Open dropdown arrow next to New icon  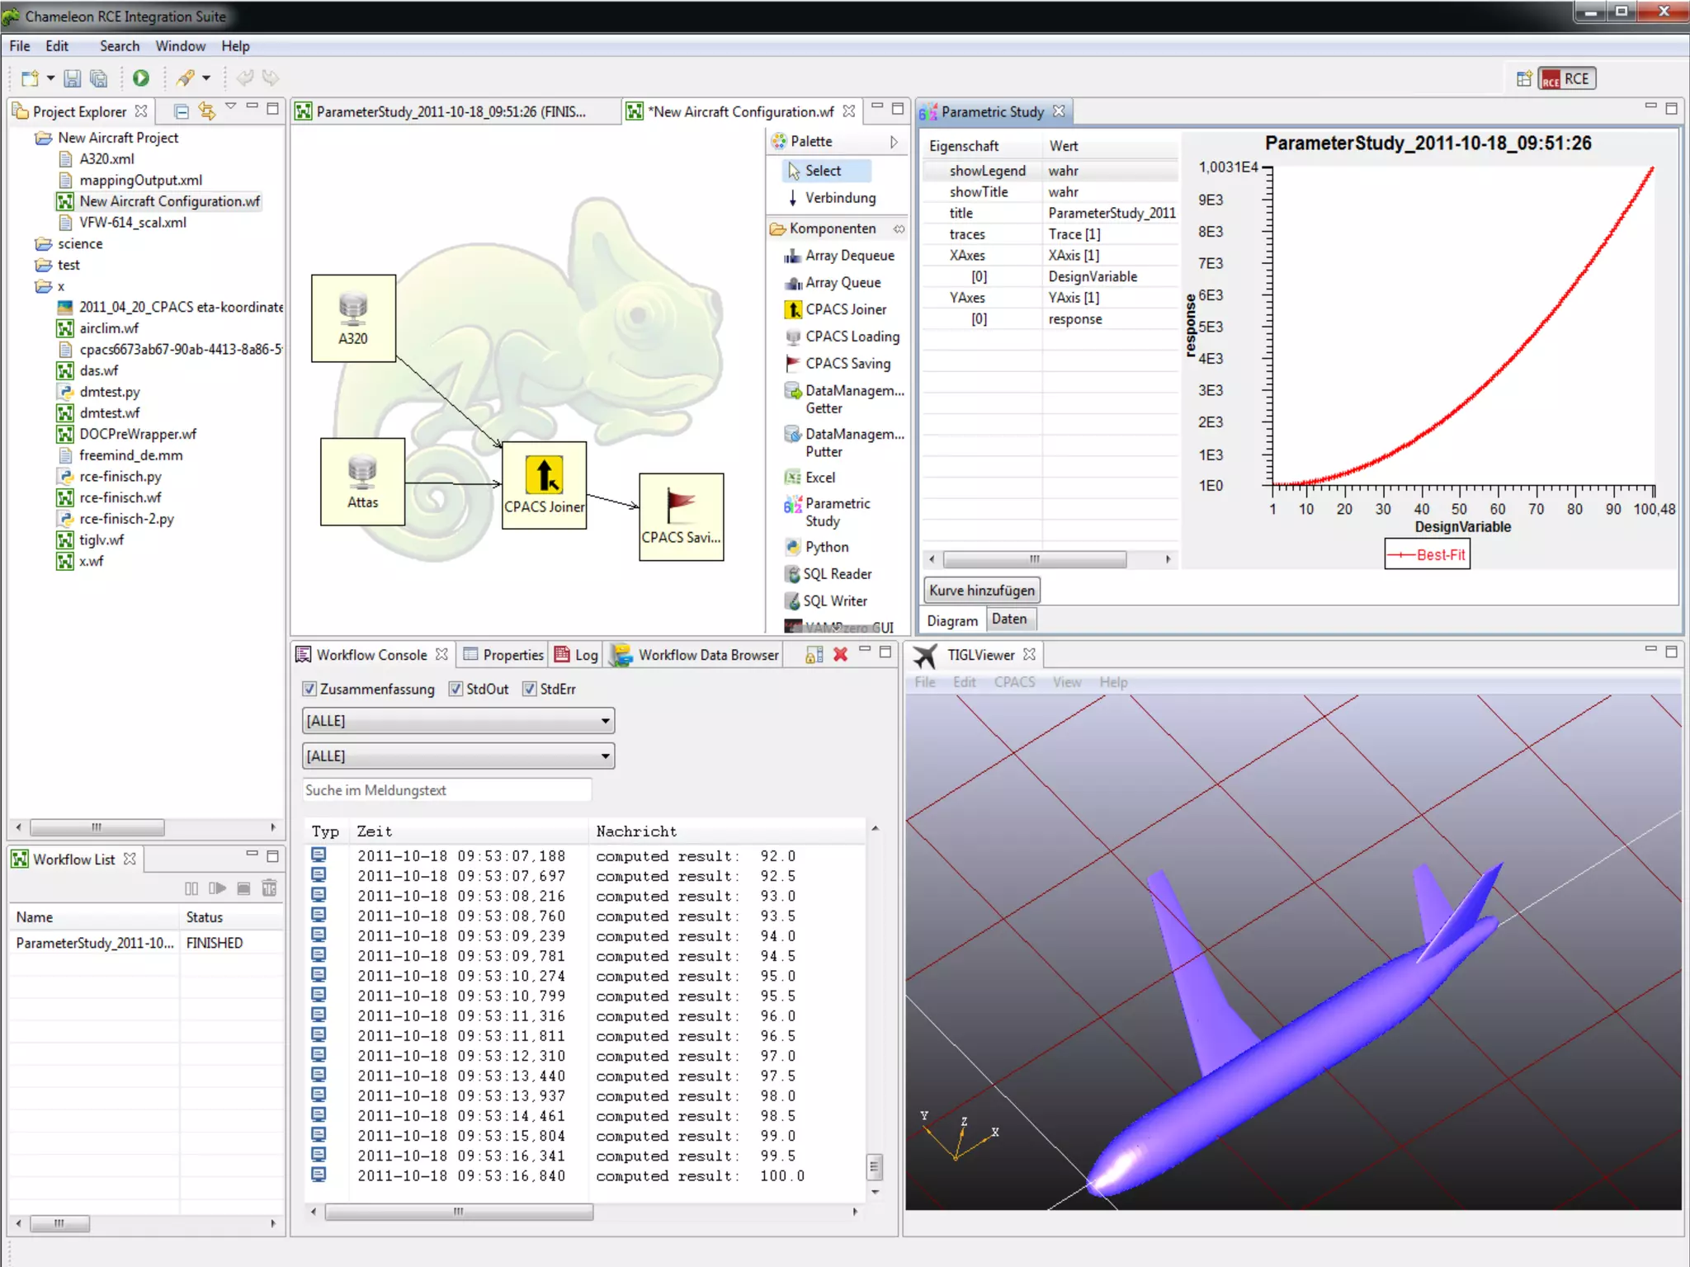pos(50,78)
